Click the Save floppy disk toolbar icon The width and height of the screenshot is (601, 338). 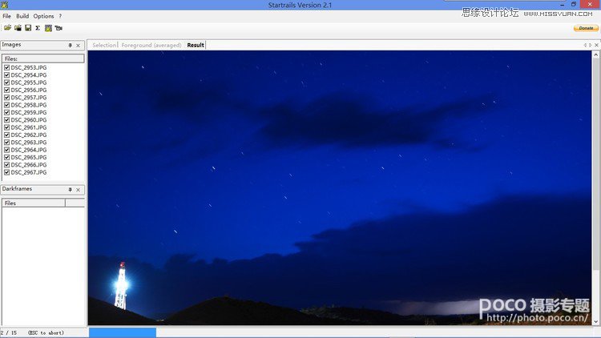pyautogui.click(x=28, y=28)
